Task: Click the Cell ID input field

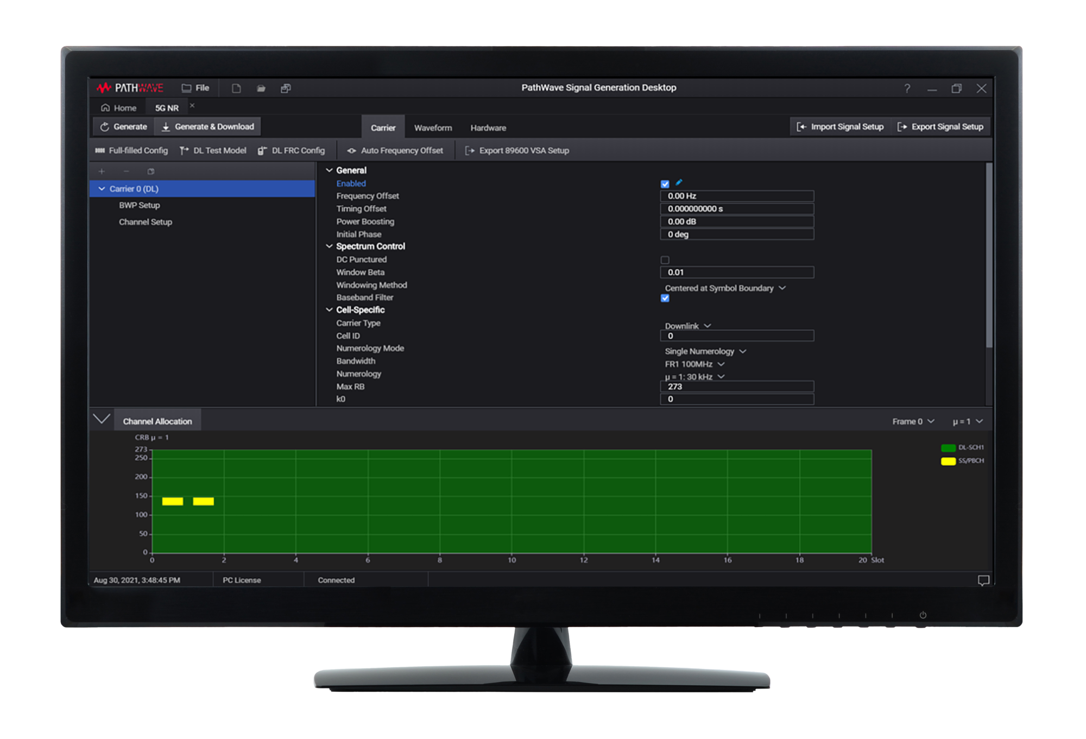Action: (x=736, y=336)
